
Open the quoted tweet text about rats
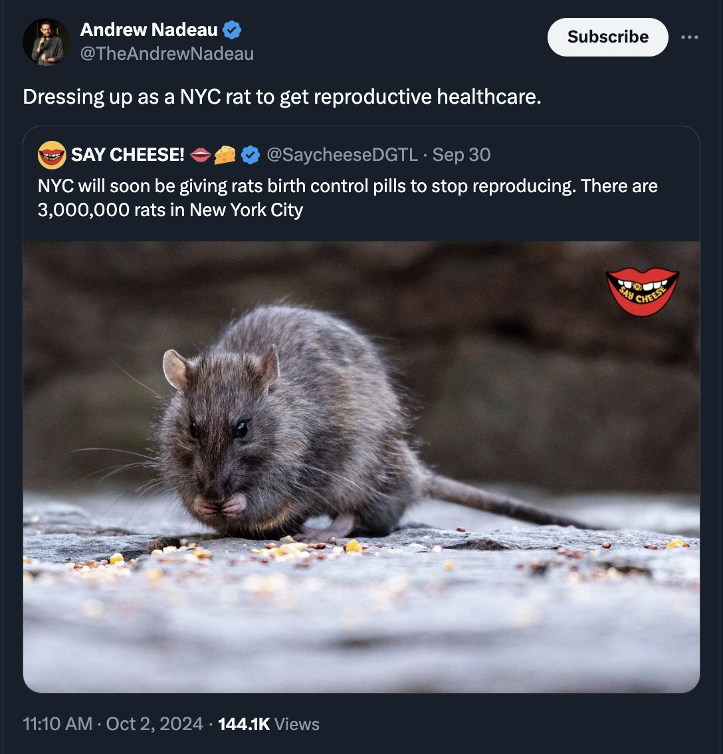tap(347, 197)
